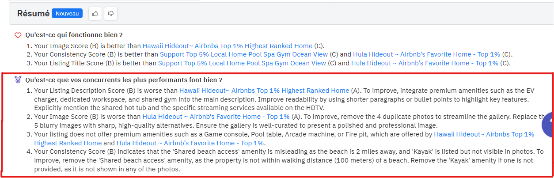Click the thumbs down feedback icon
This screenshot has width=554, height=178.
tap(110, 14)
